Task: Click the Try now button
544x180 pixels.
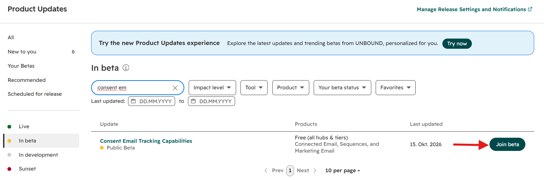Action: pyautogui.click(x=457, y=44)
